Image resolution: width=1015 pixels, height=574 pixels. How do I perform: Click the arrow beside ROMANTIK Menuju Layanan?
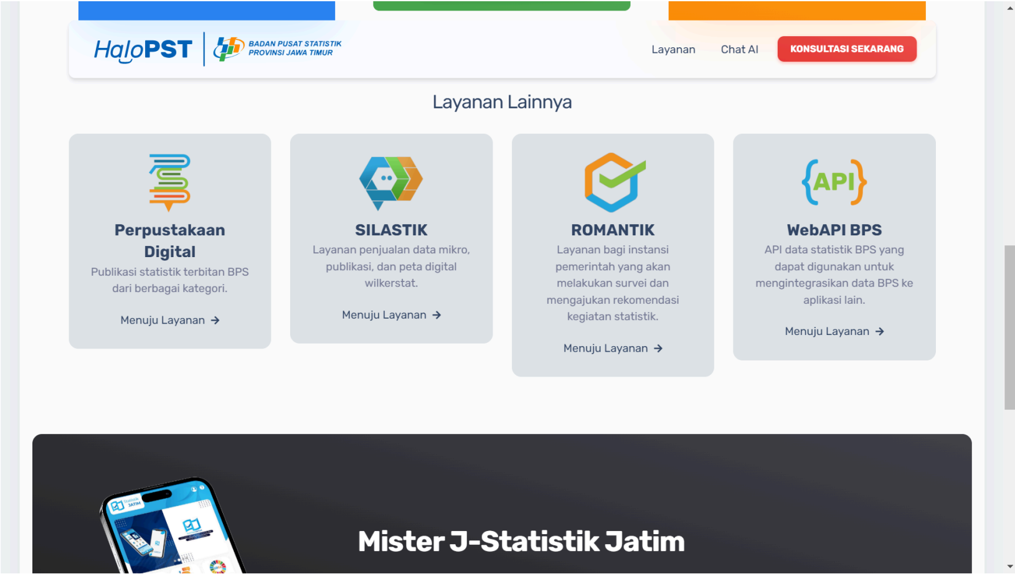point(658,349)
